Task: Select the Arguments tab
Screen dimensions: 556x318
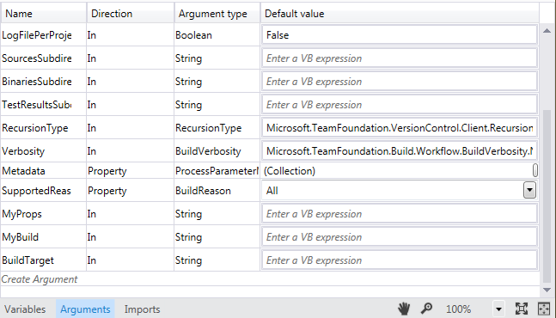Action: pyautogui.click(x=85, y=309)
